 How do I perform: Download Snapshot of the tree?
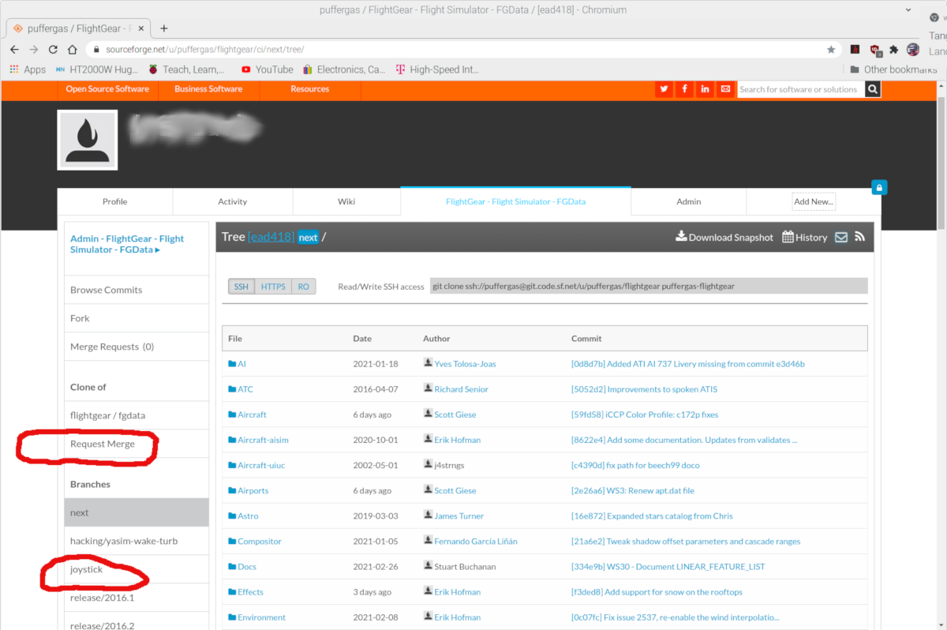click(x=724, y=237)
